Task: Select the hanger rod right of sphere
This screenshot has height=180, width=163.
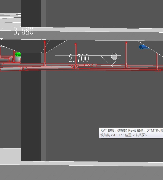Action: (126, 54)
